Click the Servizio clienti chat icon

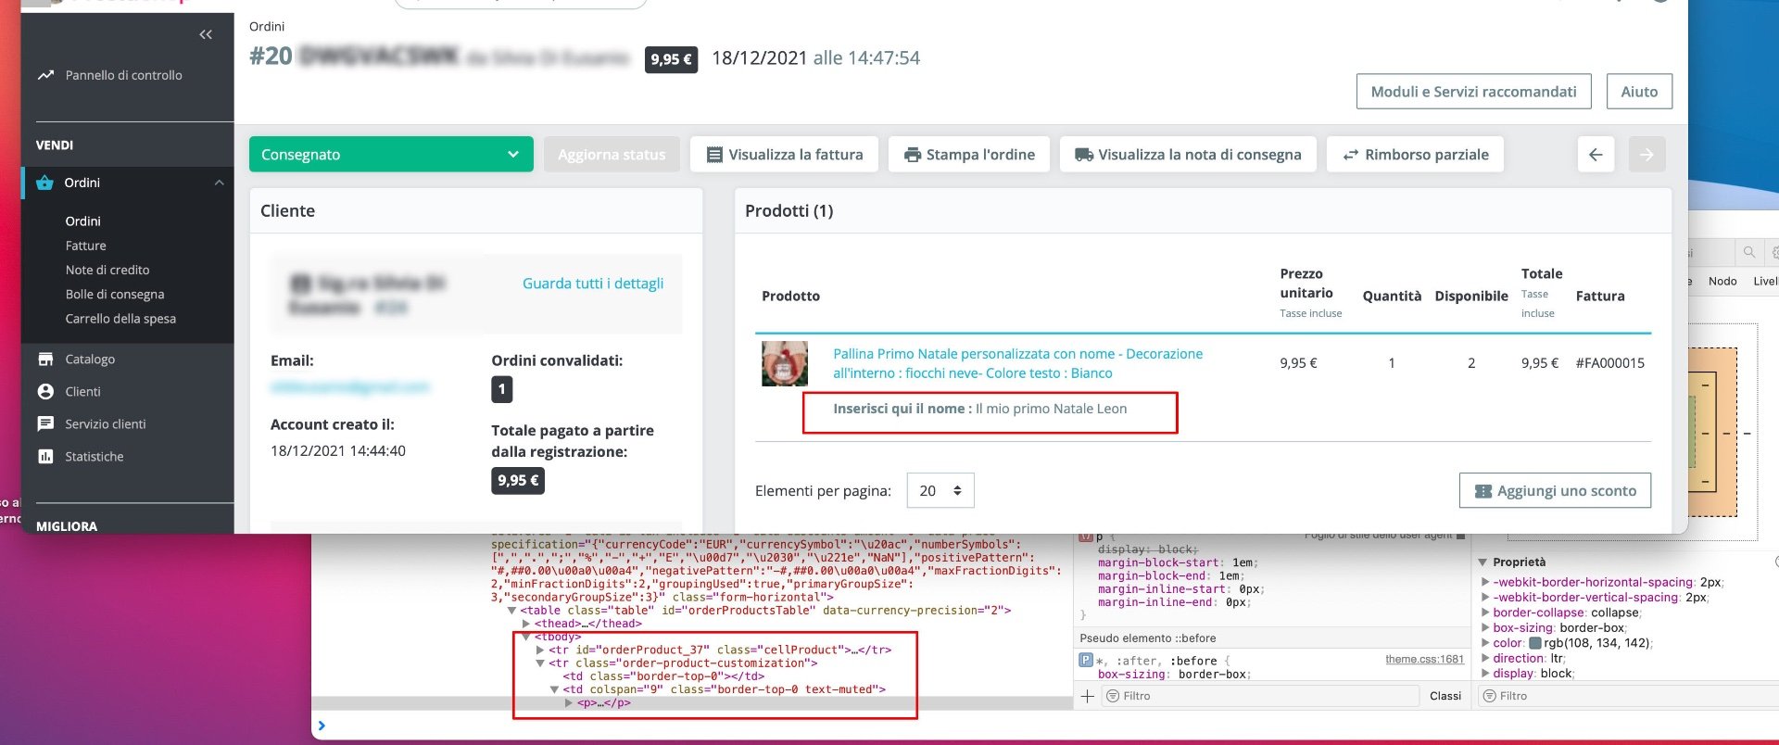[45, 423]
